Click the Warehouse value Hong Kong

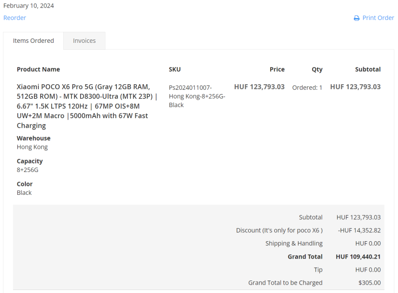pos(32,147)
